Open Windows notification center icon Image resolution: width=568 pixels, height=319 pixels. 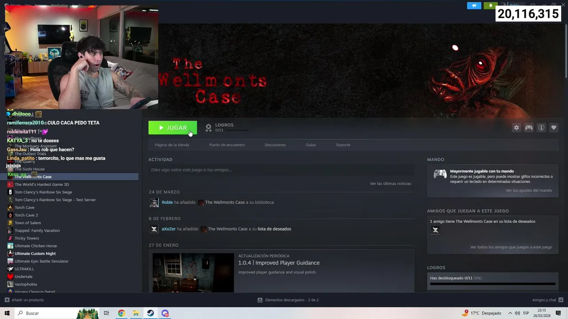(x=558, y=313)
